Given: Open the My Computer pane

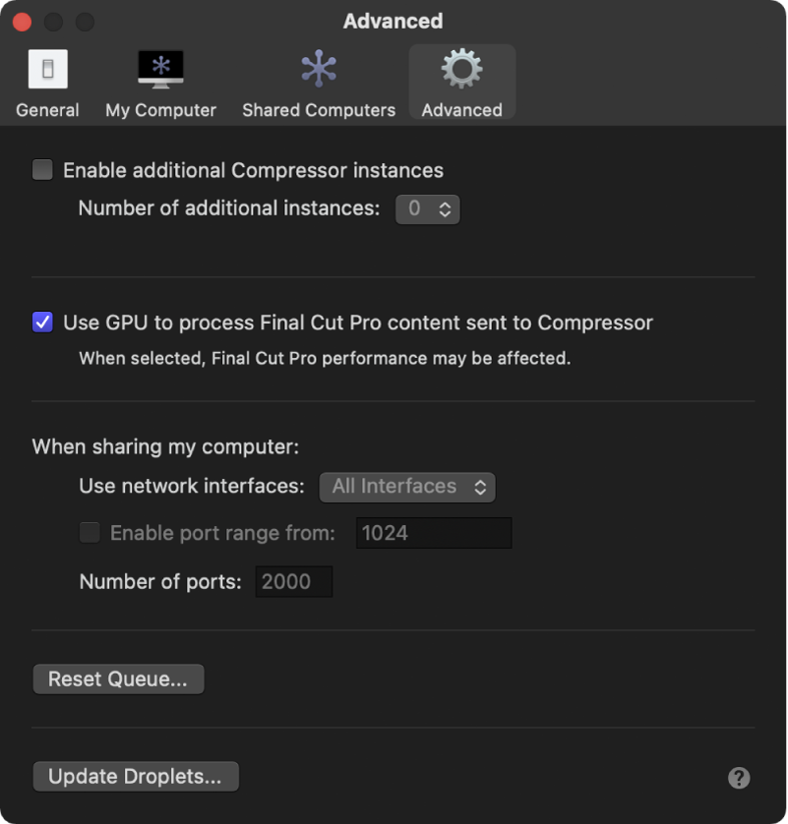Looking at the screenshot, I should coord(159,84).
